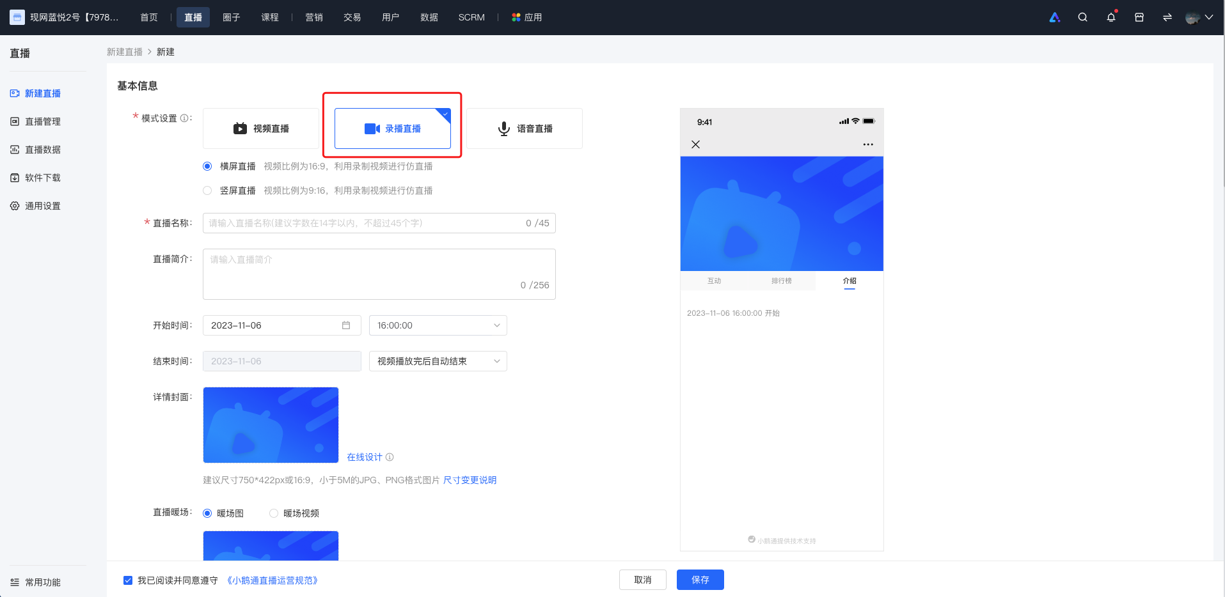Click info icon beside 在线设计
This screenshot has width=1225, height=597.
(390, 457)
